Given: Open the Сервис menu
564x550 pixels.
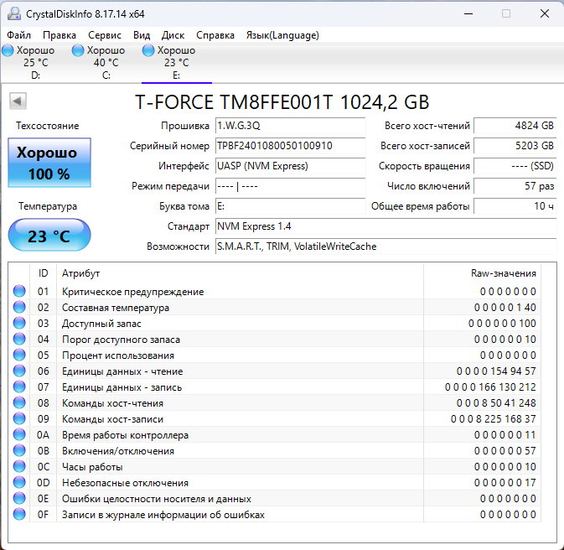Looking at the screenshot, I should [105, 35].
